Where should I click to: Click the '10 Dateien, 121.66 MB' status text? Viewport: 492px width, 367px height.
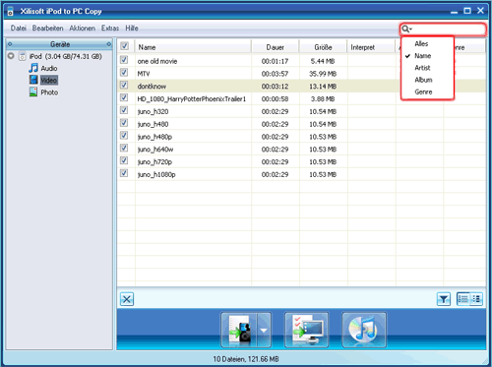246,359
